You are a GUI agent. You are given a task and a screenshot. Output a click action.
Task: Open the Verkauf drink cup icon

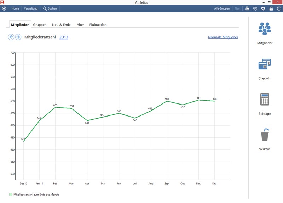pyautogui.click(x=265, y=135)
